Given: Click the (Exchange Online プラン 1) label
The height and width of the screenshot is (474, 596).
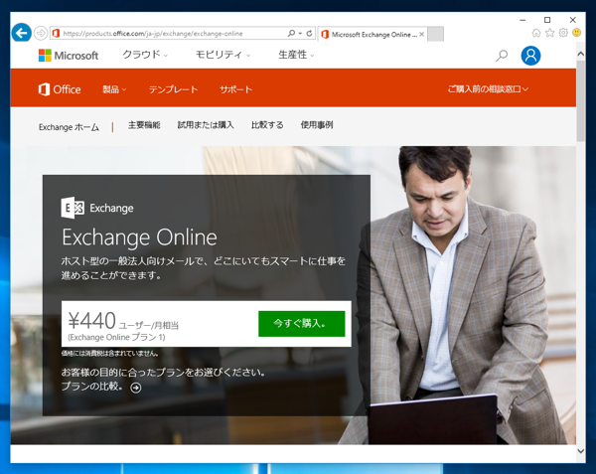Looking at the screenshot, I should point(116,337).
